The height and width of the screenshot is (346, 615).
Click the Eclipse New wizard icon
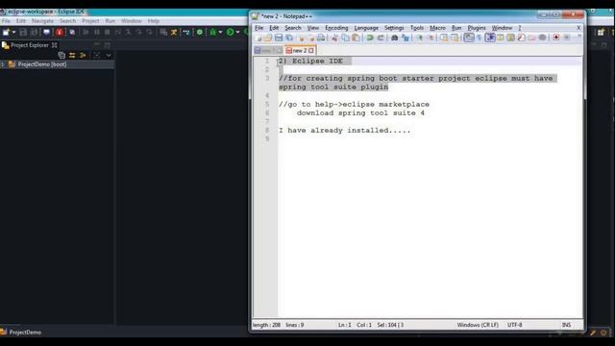click(x=6, y=32)
